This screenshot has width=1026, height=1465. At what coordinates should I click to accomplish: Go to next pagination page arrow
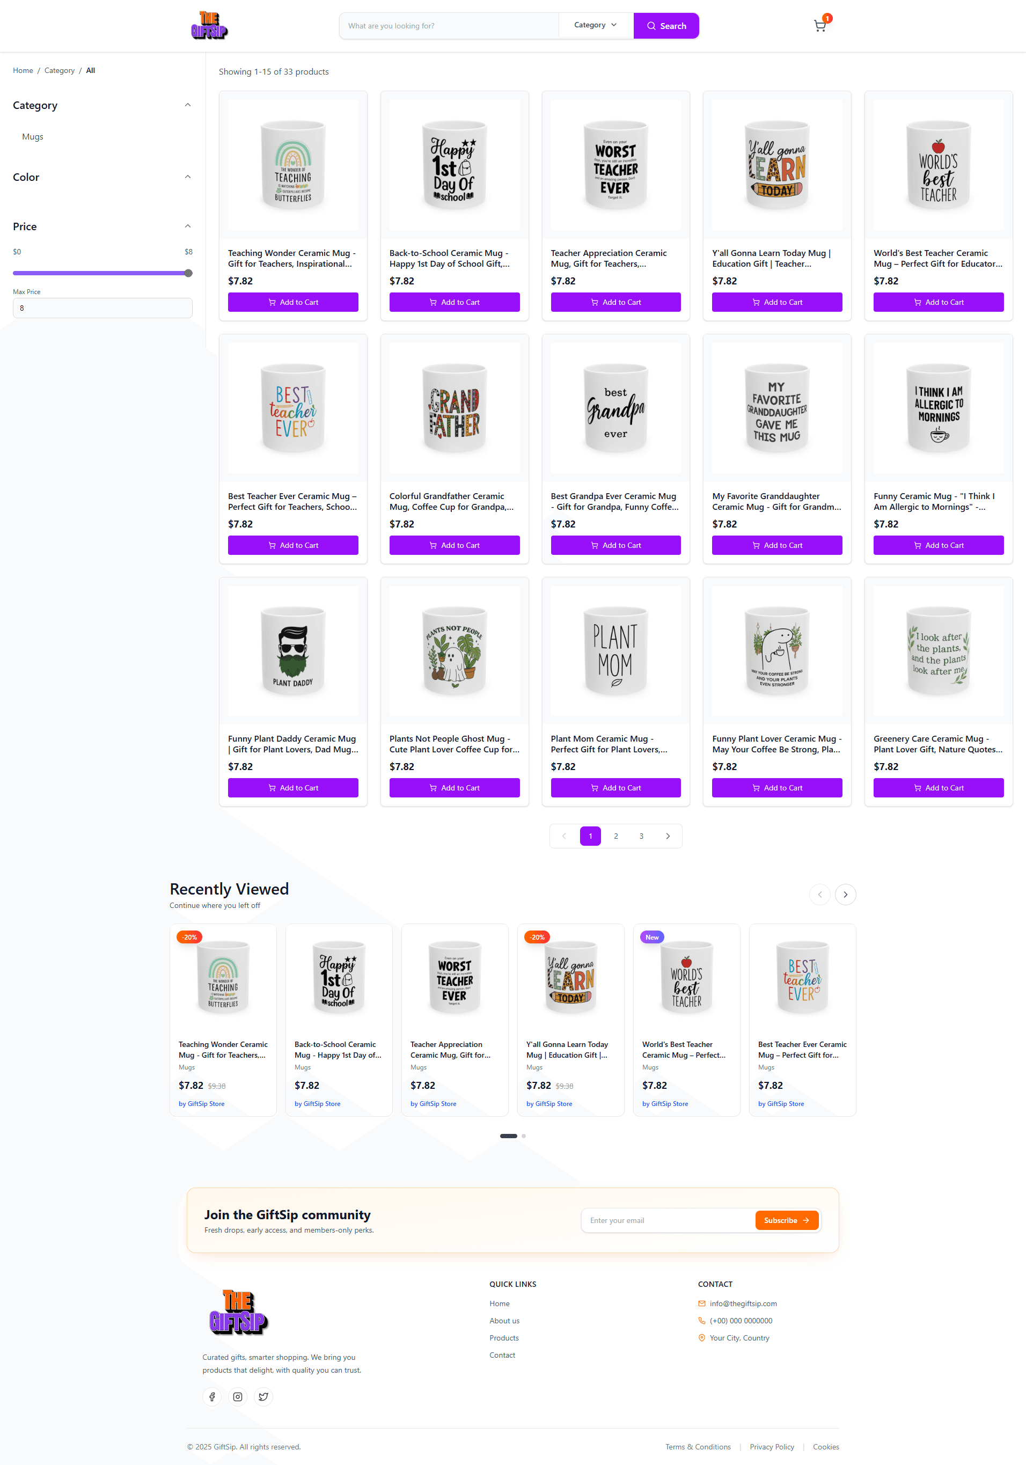(668, 836)
